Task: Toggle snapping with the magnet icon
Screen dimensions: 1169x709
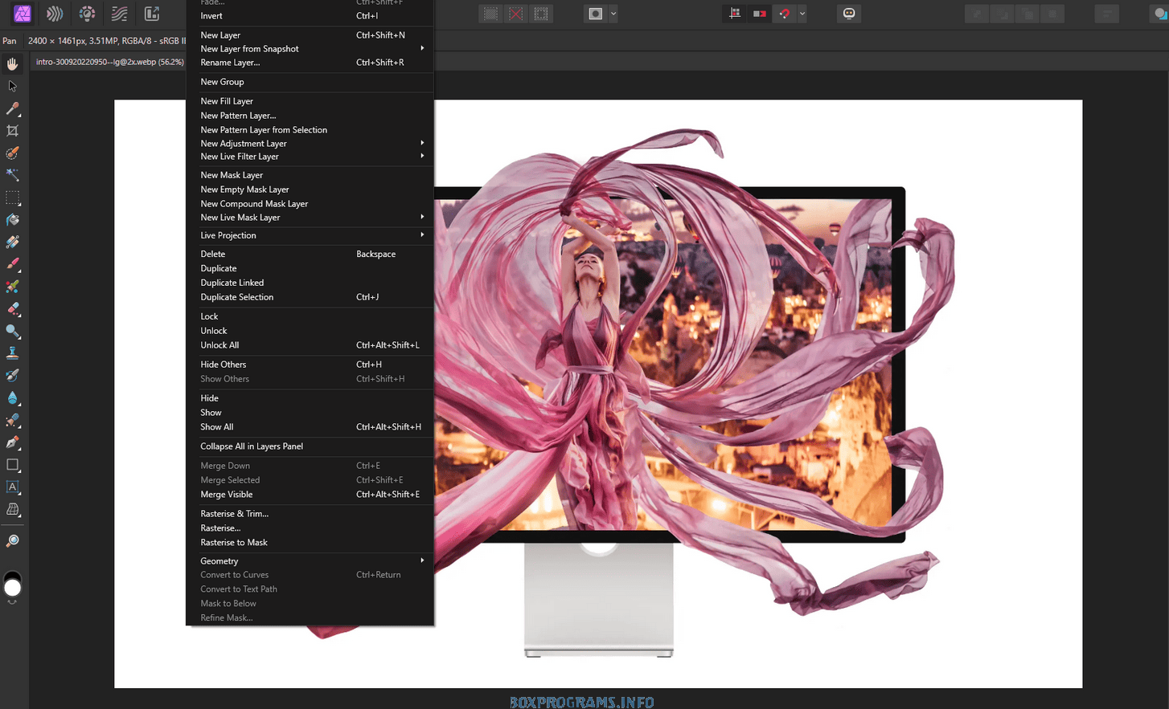Action: (785, 14)
